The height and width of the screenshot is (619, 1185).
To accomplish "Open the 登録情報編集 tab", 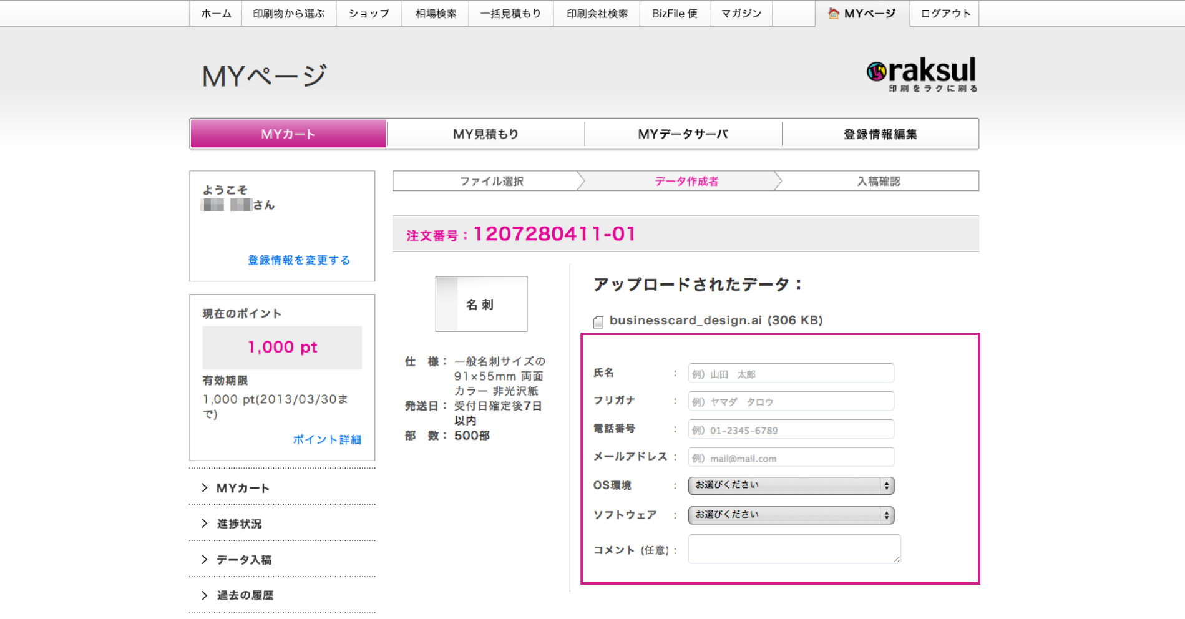I will (x=880, y=134).
